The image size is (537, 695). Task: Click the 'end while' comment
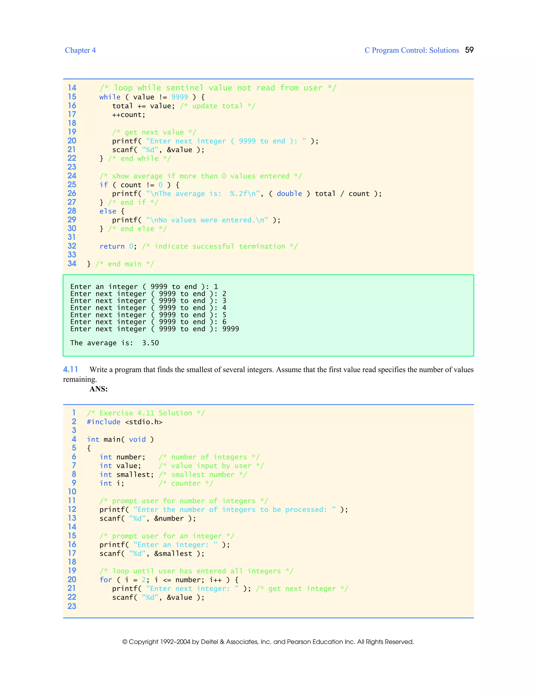point(139,158)
